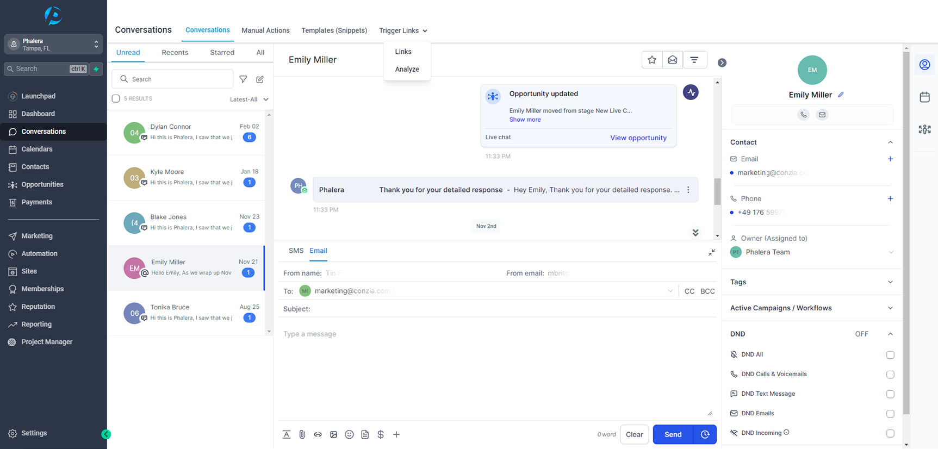Image resolution: width=938 pixels, height=449 pixels.
Task: Add BCC recipients
Action: tap(708, 291)
